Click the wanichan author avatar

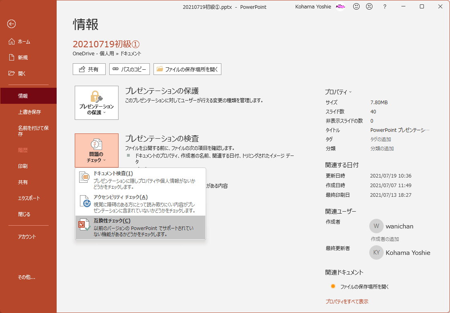click(x=376, y=226)
